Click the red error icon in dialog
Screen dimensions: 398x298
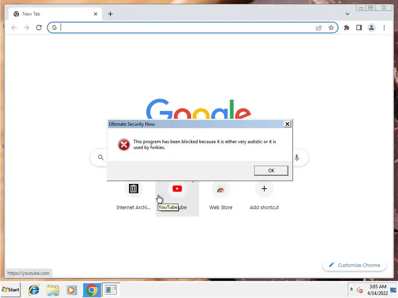(x=124, y=145)
